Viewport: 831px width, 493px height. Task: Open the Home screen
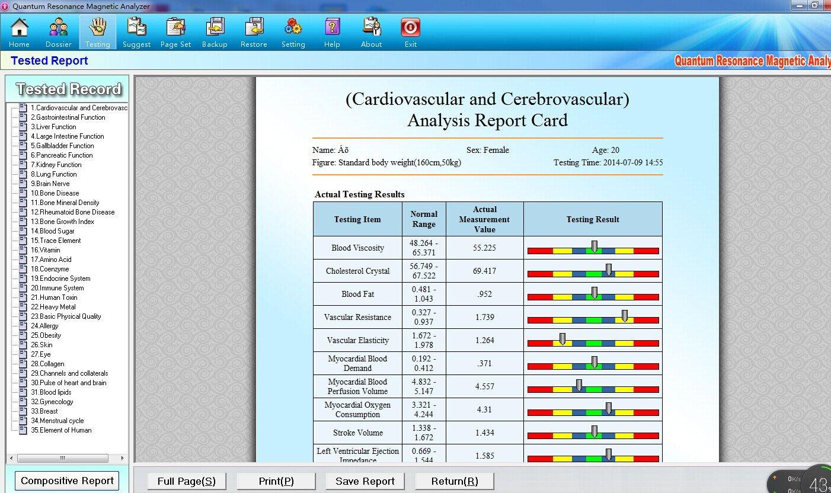click(19, 31)
